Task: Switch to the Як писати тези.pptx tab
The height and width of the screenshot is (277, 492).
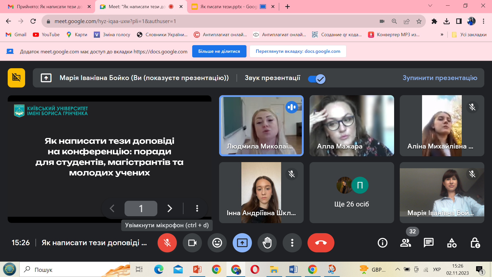Action: pos(228,7)
